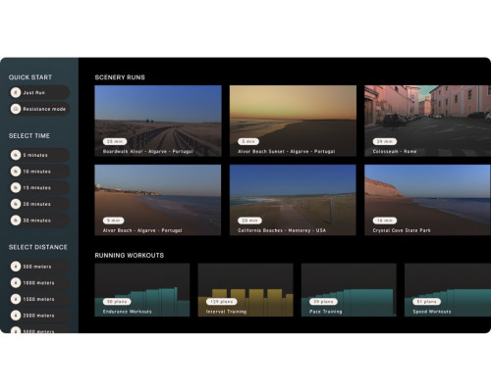Open Pace Training plans card

[x=349, y=290]
